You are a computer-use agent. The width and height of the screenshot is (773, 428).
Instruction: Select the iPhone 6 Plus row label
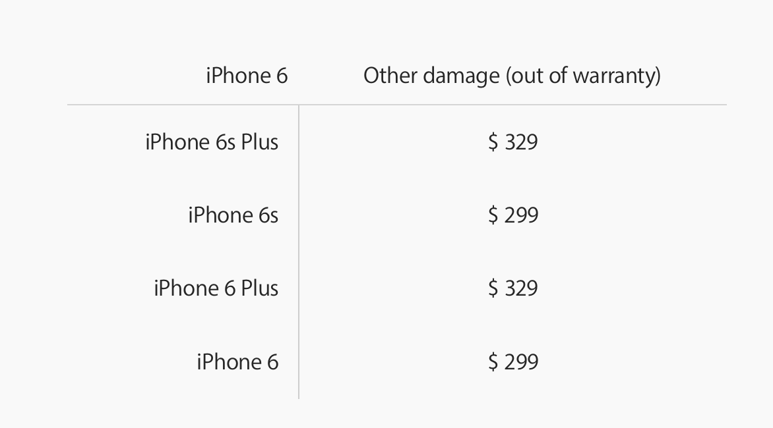(x=216, y=288)
